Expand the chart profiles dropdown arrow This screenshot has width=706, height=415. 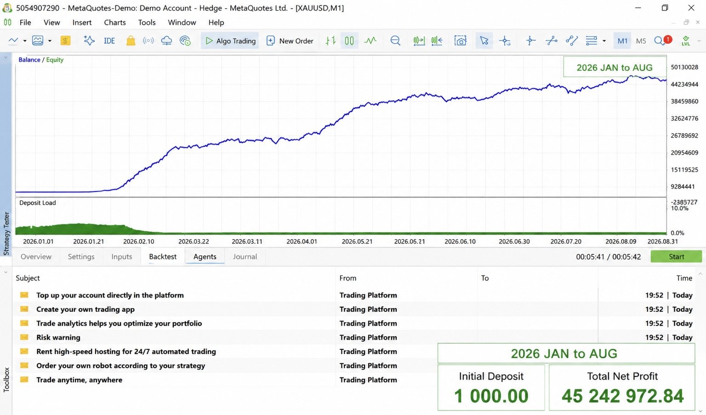tap(50, 41)
